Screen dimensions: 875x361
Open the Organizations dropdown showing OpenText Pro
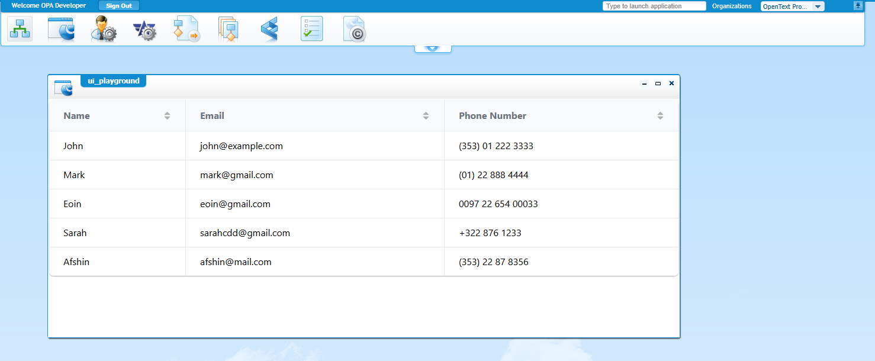(x=792, y=7)
